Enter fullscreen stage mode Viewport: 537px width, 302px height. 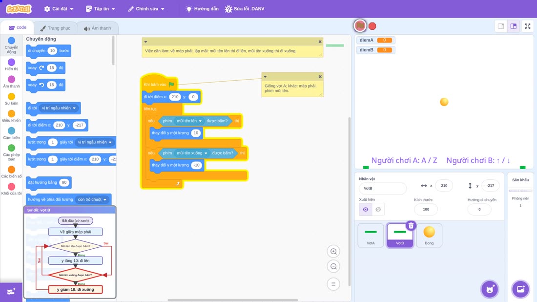pyautogui.click(x=527, y=26)
